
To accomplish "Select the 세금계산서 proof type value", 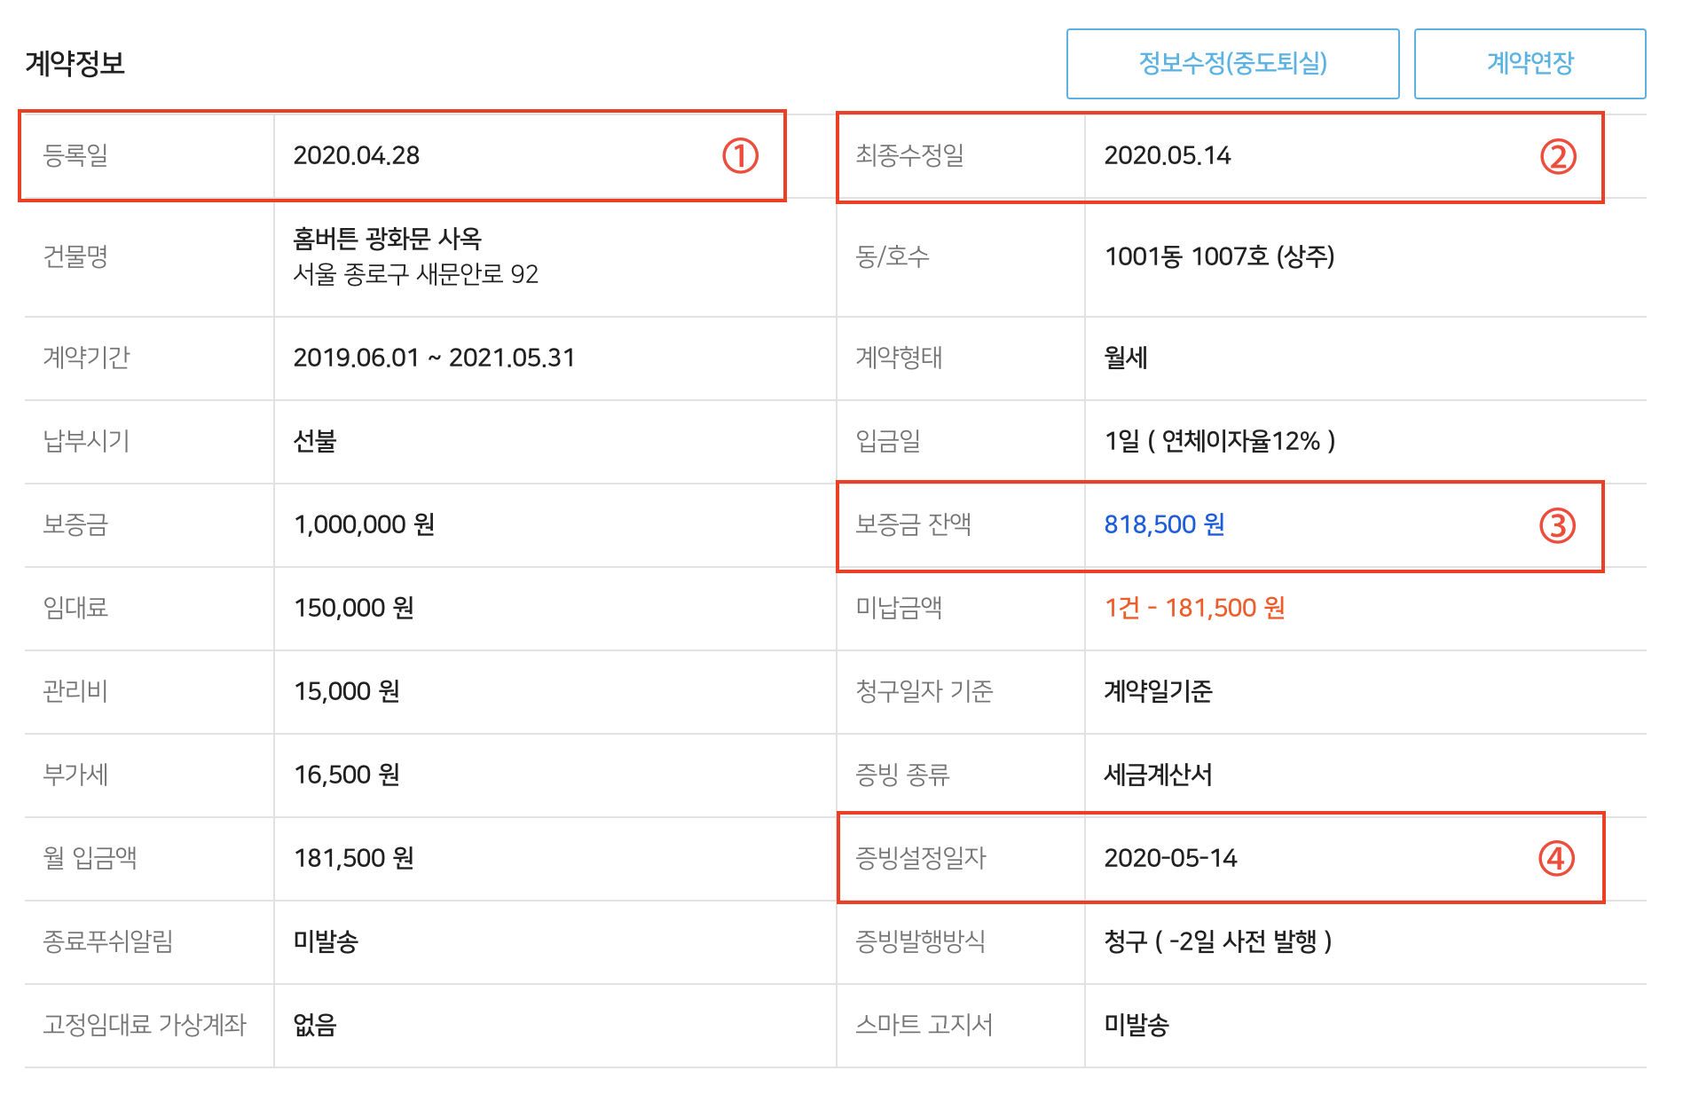I will pos(1158,775).
